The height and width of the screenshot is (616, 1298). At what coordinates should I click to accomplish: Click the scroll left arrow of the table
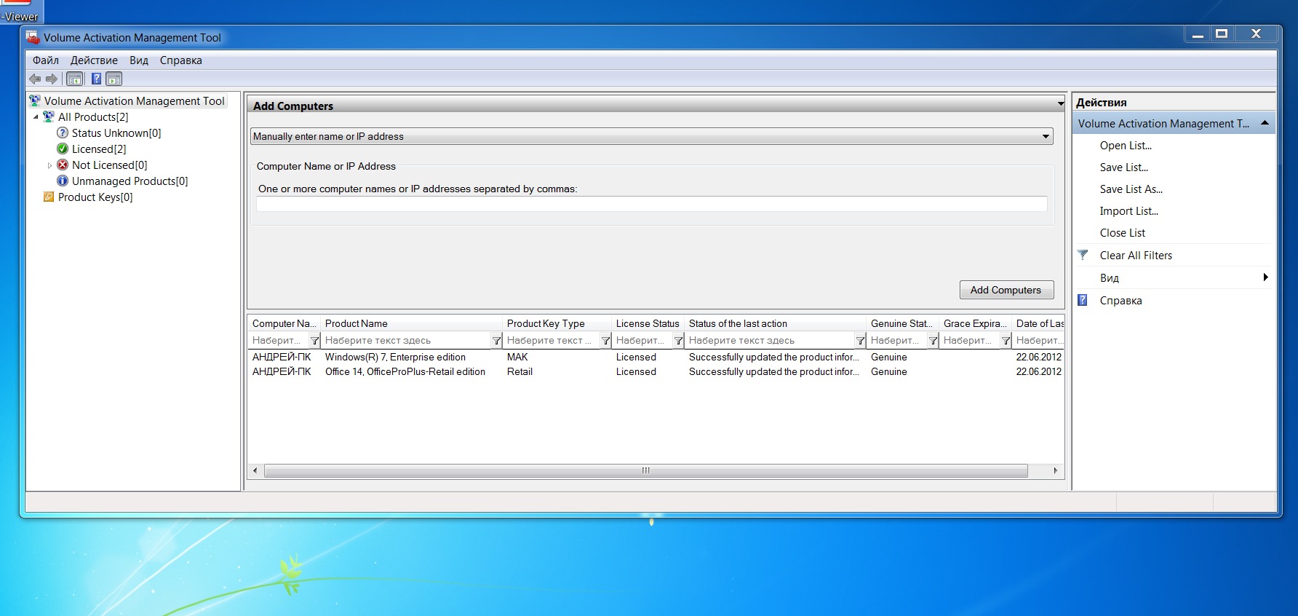tap(255, 470)
